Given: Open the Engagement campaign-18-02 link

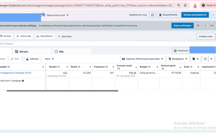Looking at the screenshot, I should 16,73.
